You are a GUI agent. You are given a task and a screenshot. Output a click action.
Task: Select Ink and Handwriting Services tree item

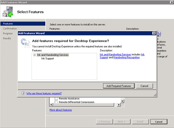53,55
